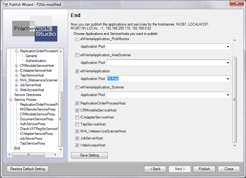Screen dimensions: 246x178
Task: Select AuthServiceProxy in the tree
Action: tap(33, 124)
